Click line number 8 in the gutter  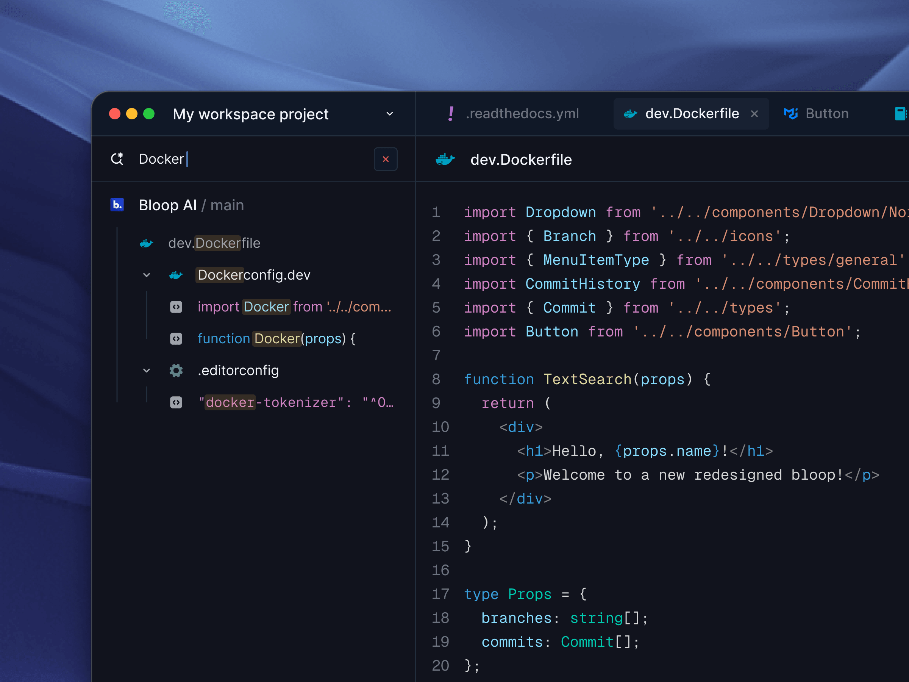point(436,379)
